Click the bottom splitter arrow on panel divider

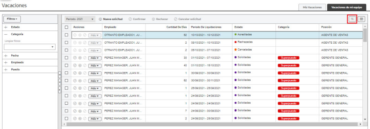(59, 90)
